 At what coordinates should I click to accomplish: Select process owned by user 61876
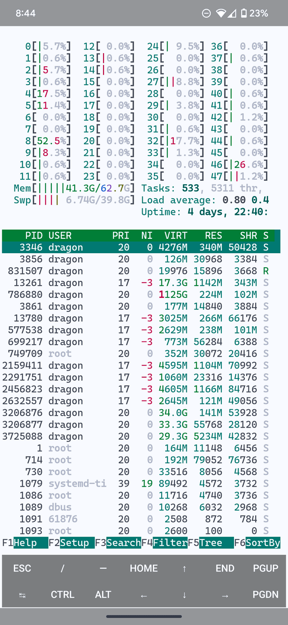[141, 519]
